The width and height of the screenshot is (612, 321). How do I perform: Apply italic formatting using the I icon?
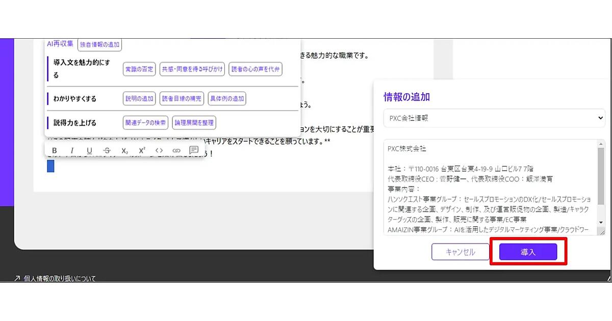72,150
